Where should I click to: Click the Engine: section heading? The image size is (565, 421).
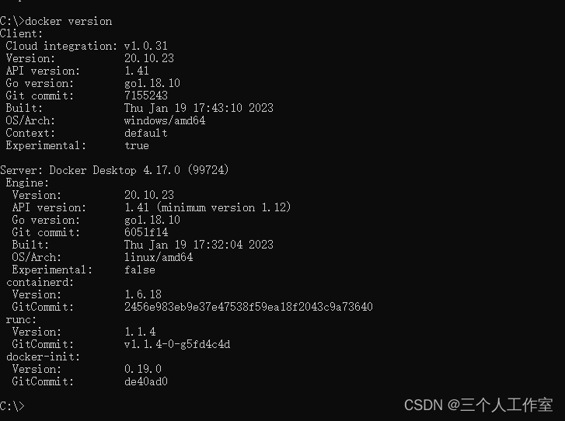27,183
